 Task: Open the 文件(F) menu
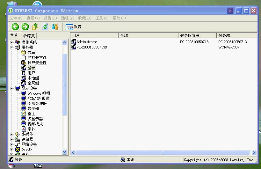[16, 18]
